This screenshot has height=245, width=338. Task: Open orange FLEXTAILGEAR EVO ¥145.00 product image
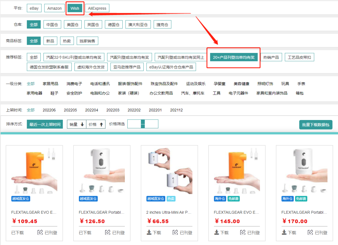point(237,170)
